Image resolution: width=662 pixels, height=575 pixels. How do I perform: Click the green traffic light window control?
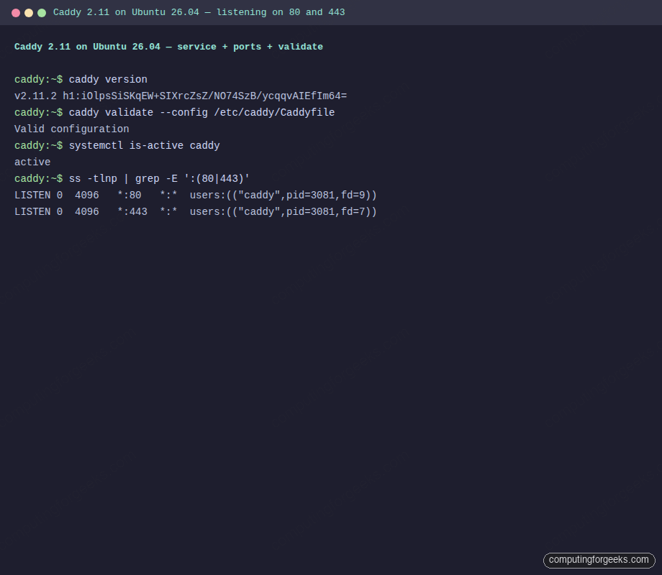42,12
